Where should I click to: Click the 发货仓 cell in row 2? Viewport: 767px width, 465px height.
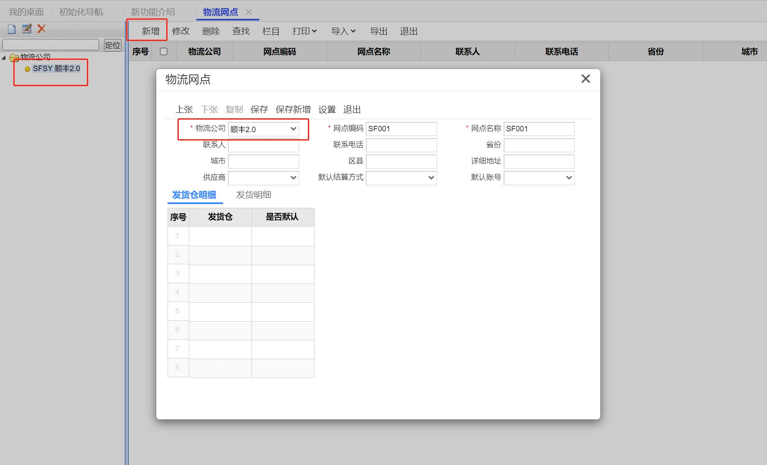221,255
